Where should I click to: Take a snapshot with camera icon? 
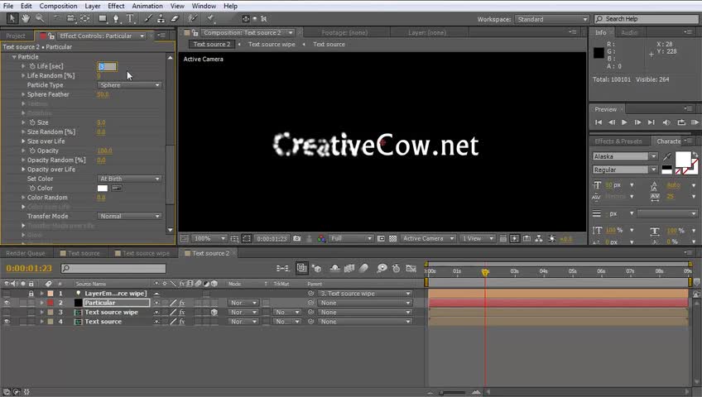[297, 239]
